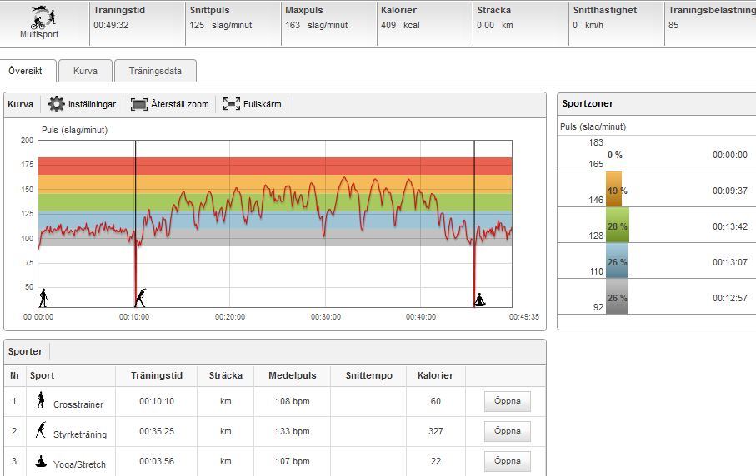
Task: Switch to the Kurva tab
Action: click(x=85, y=71)
